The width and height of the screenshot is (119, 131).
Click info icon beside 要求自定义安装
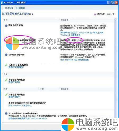(6, 26)
